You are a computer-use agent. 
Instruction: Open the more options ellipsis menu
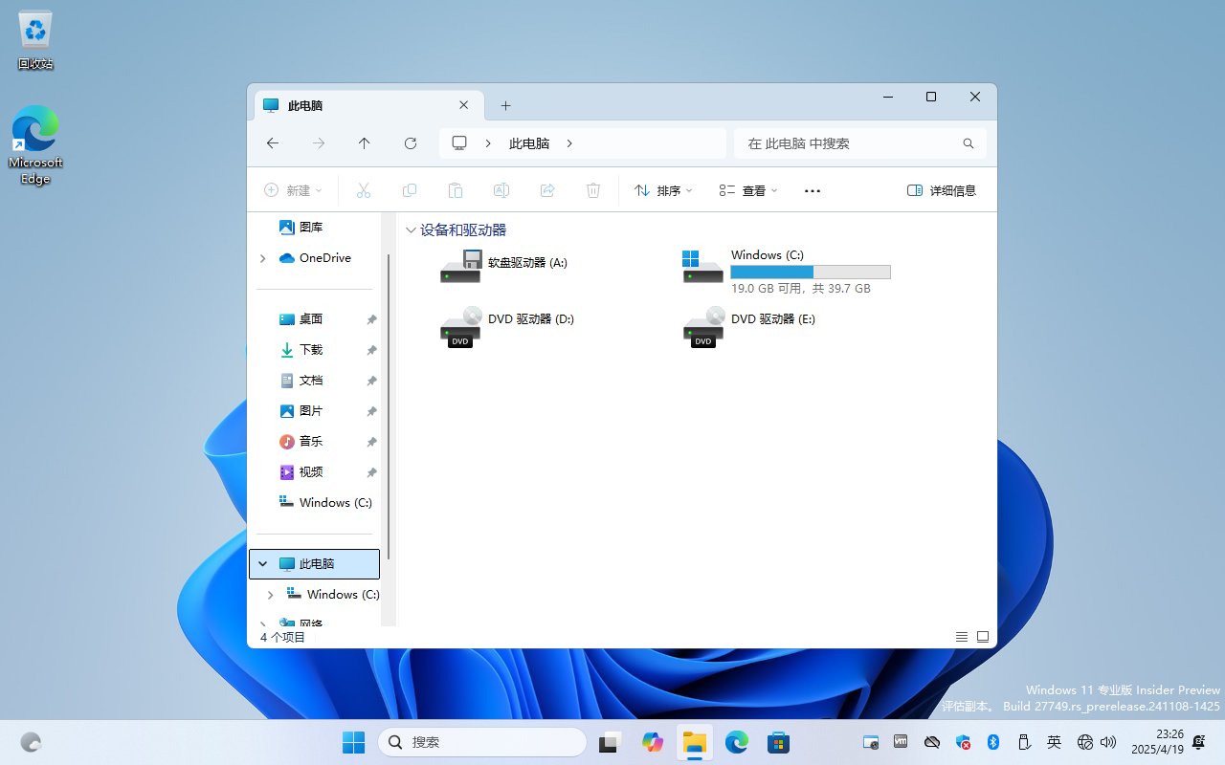[x=813, y=190]
